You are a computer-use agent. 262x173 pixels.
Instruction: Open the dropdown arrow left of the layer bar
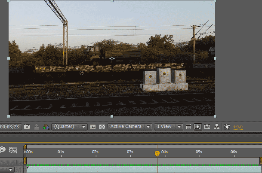10,170
